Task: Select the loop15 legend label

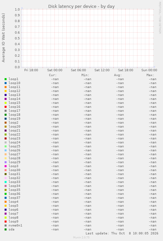Action: (x=14, y=103)
